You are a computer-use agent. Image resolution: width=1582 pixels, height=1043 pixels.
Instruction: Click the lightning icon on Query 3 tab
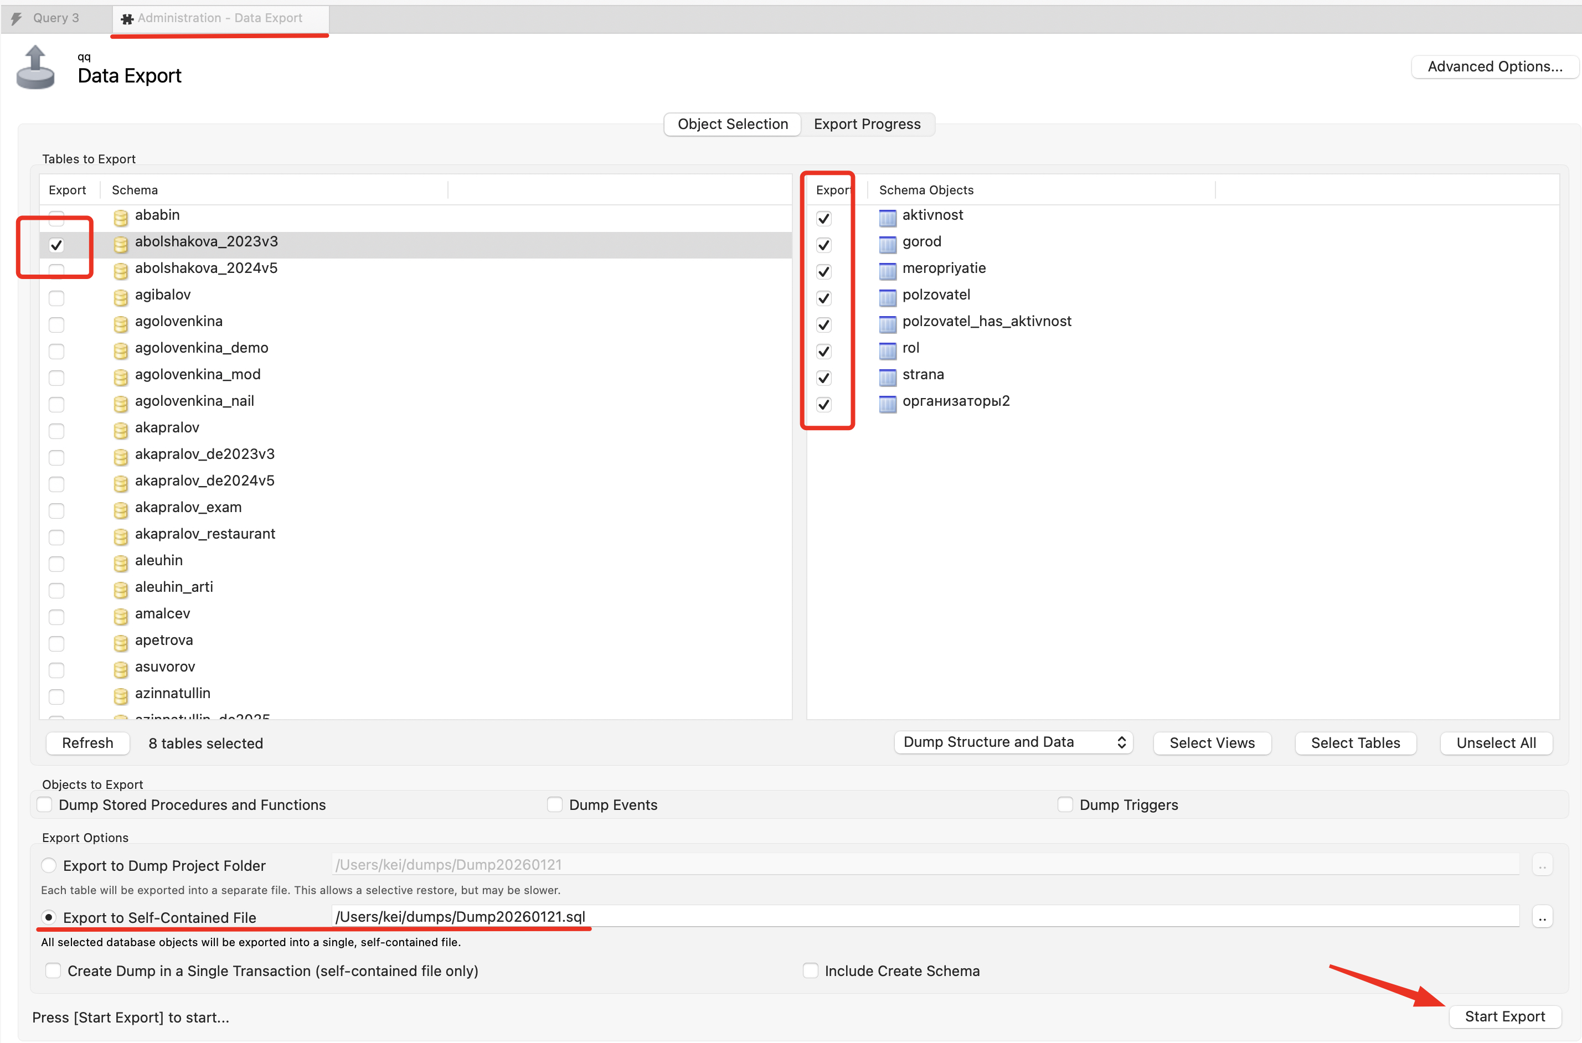tap(17, 19)
